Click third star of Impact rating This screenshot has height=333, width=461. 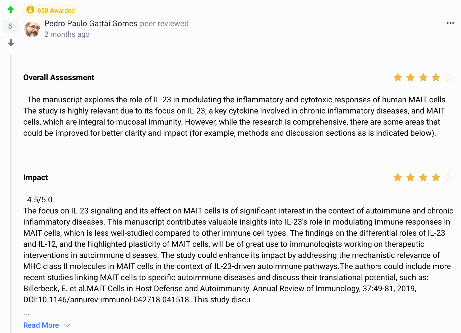423,177
